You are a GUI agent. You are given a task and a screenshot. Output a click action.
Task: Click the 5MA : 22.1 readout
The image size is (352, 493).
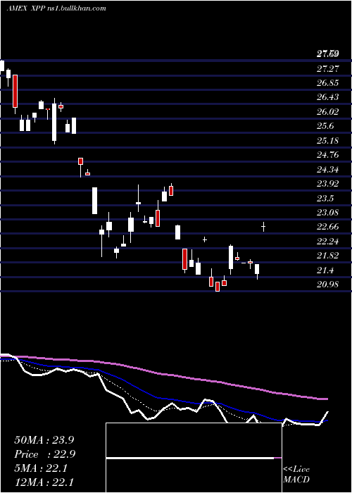[41, 468]
